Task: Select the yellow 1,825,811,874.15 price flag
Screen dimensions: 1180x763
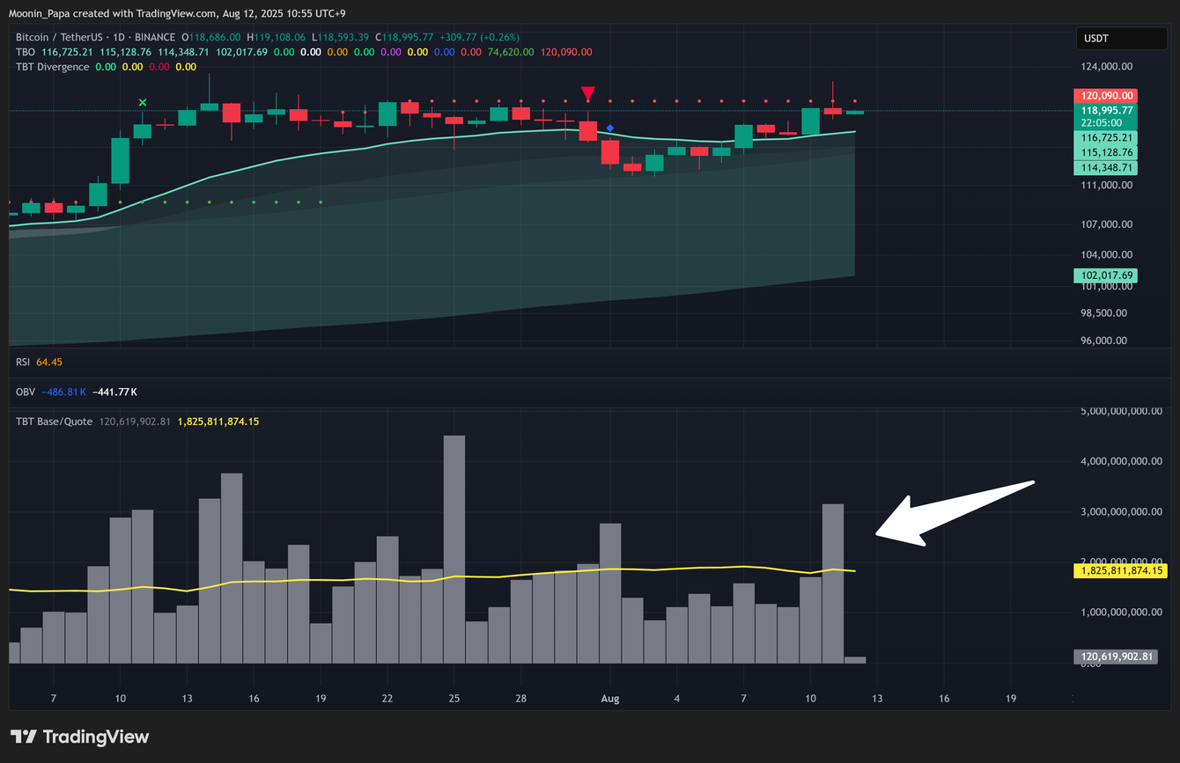Action: tap(1121, 570)
